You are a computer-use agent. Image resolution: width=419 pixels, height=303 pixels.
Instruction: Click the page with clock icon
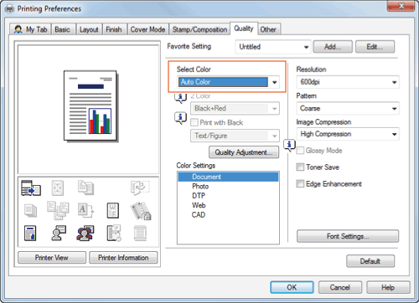pos(114,233)
